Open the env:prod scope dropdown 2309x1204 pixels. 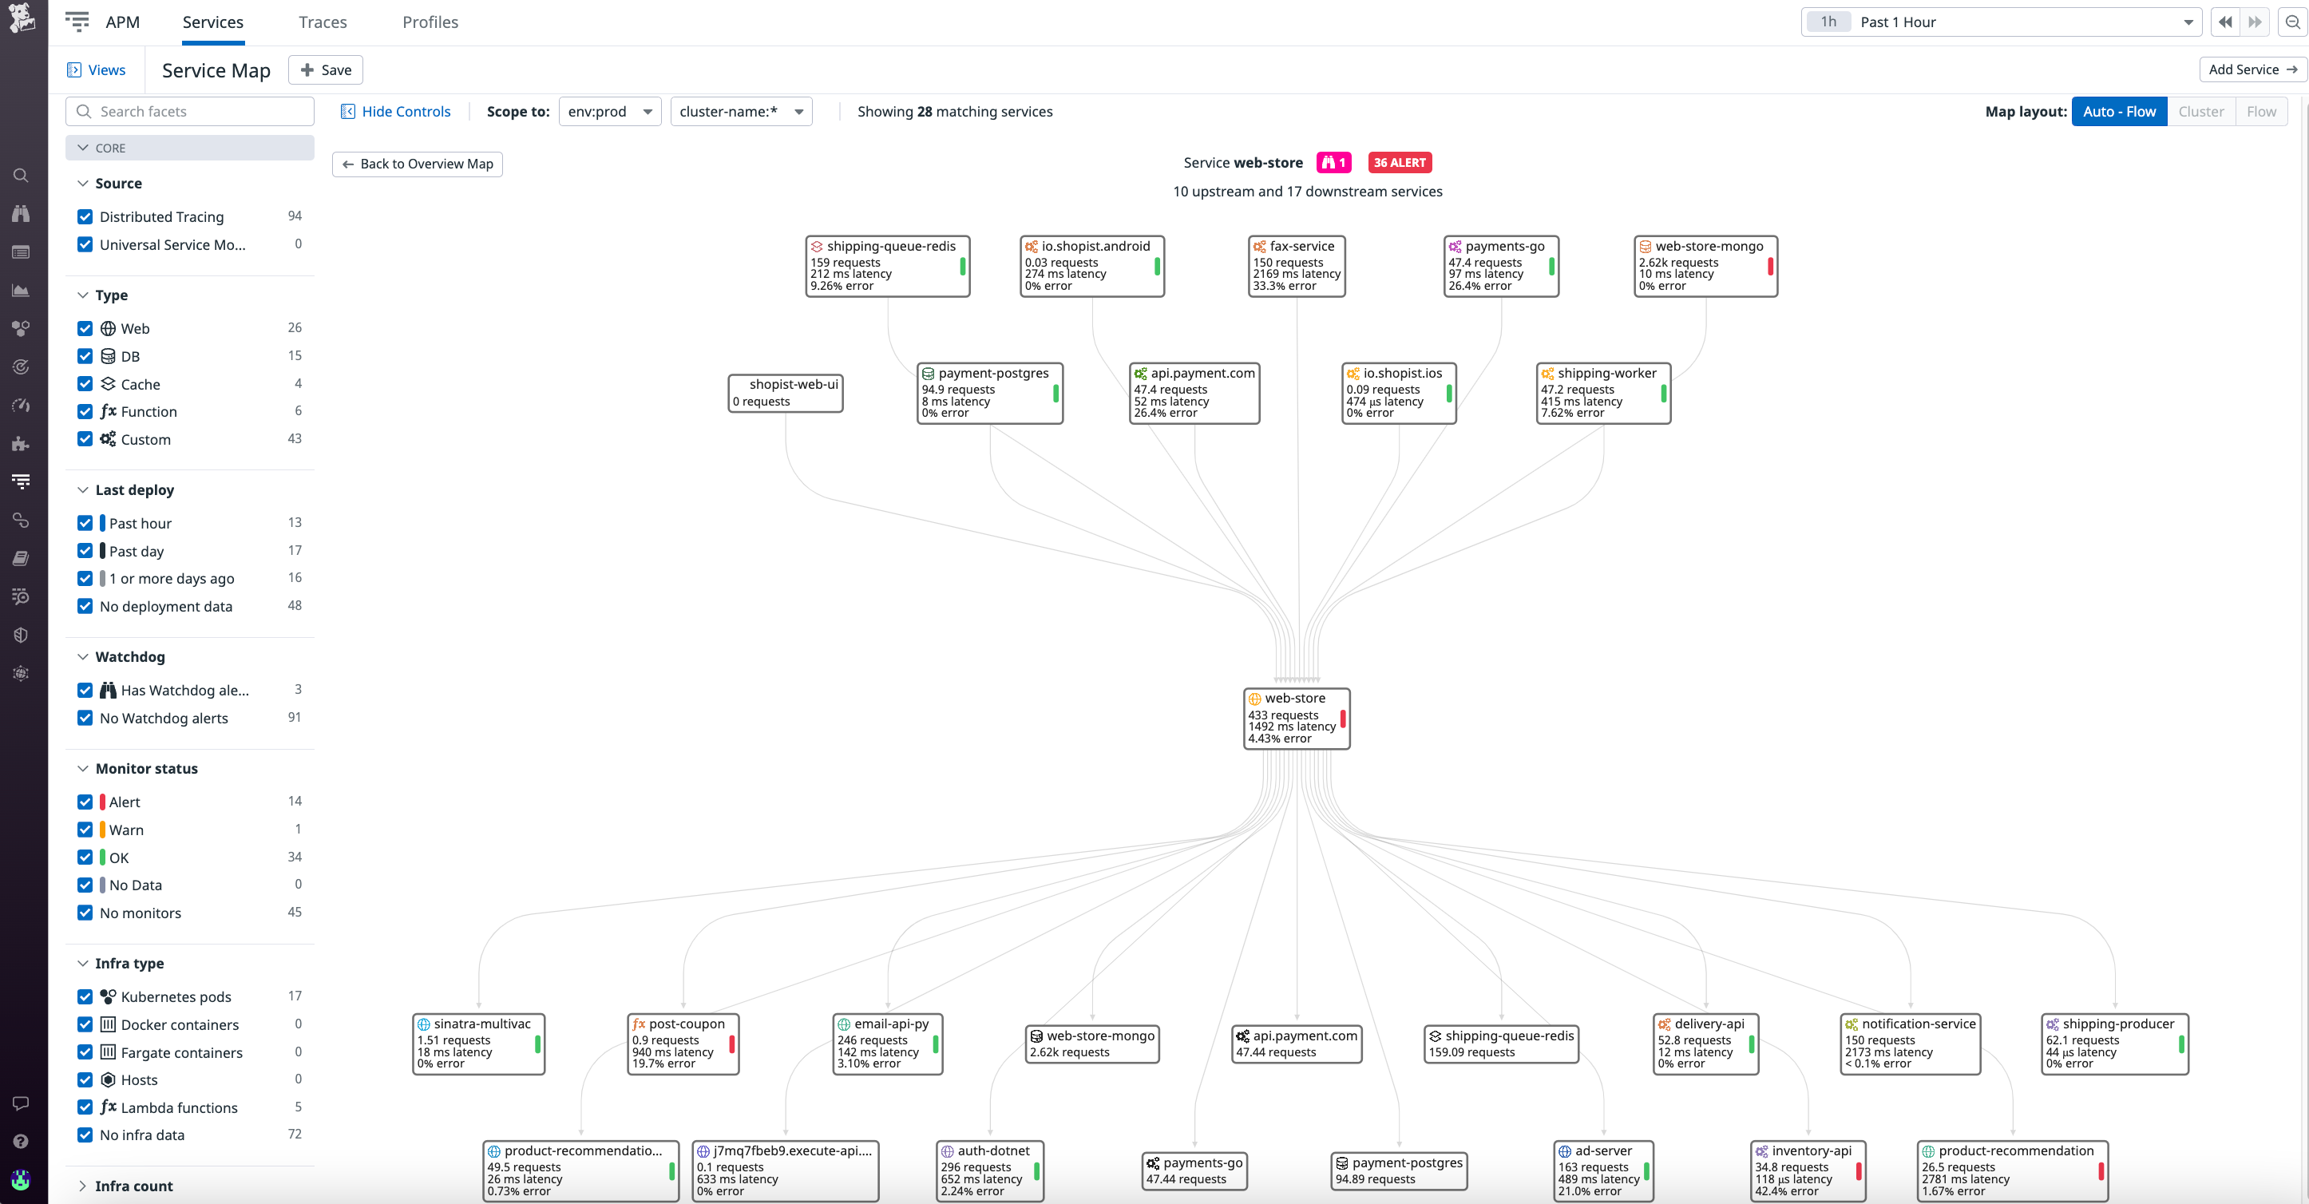coord(609,111)
